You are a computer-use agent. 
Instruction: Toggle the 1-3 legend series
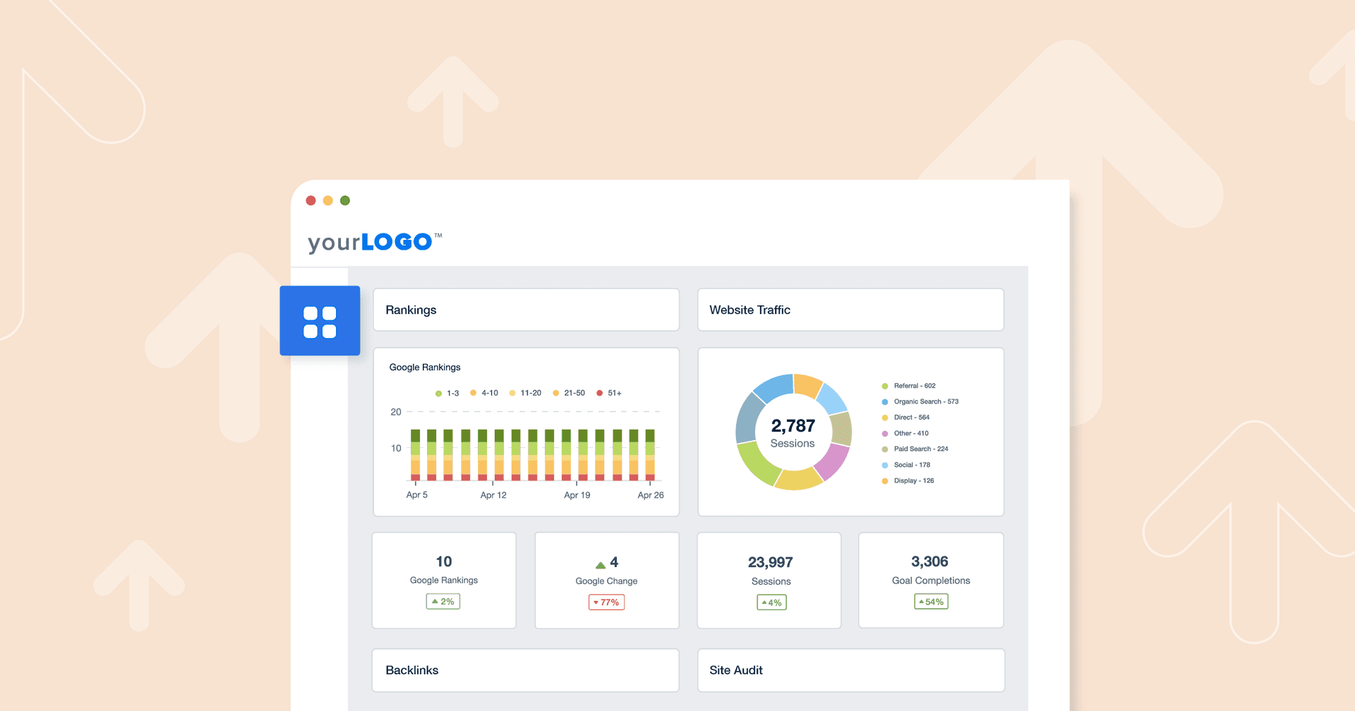point(447,394)
